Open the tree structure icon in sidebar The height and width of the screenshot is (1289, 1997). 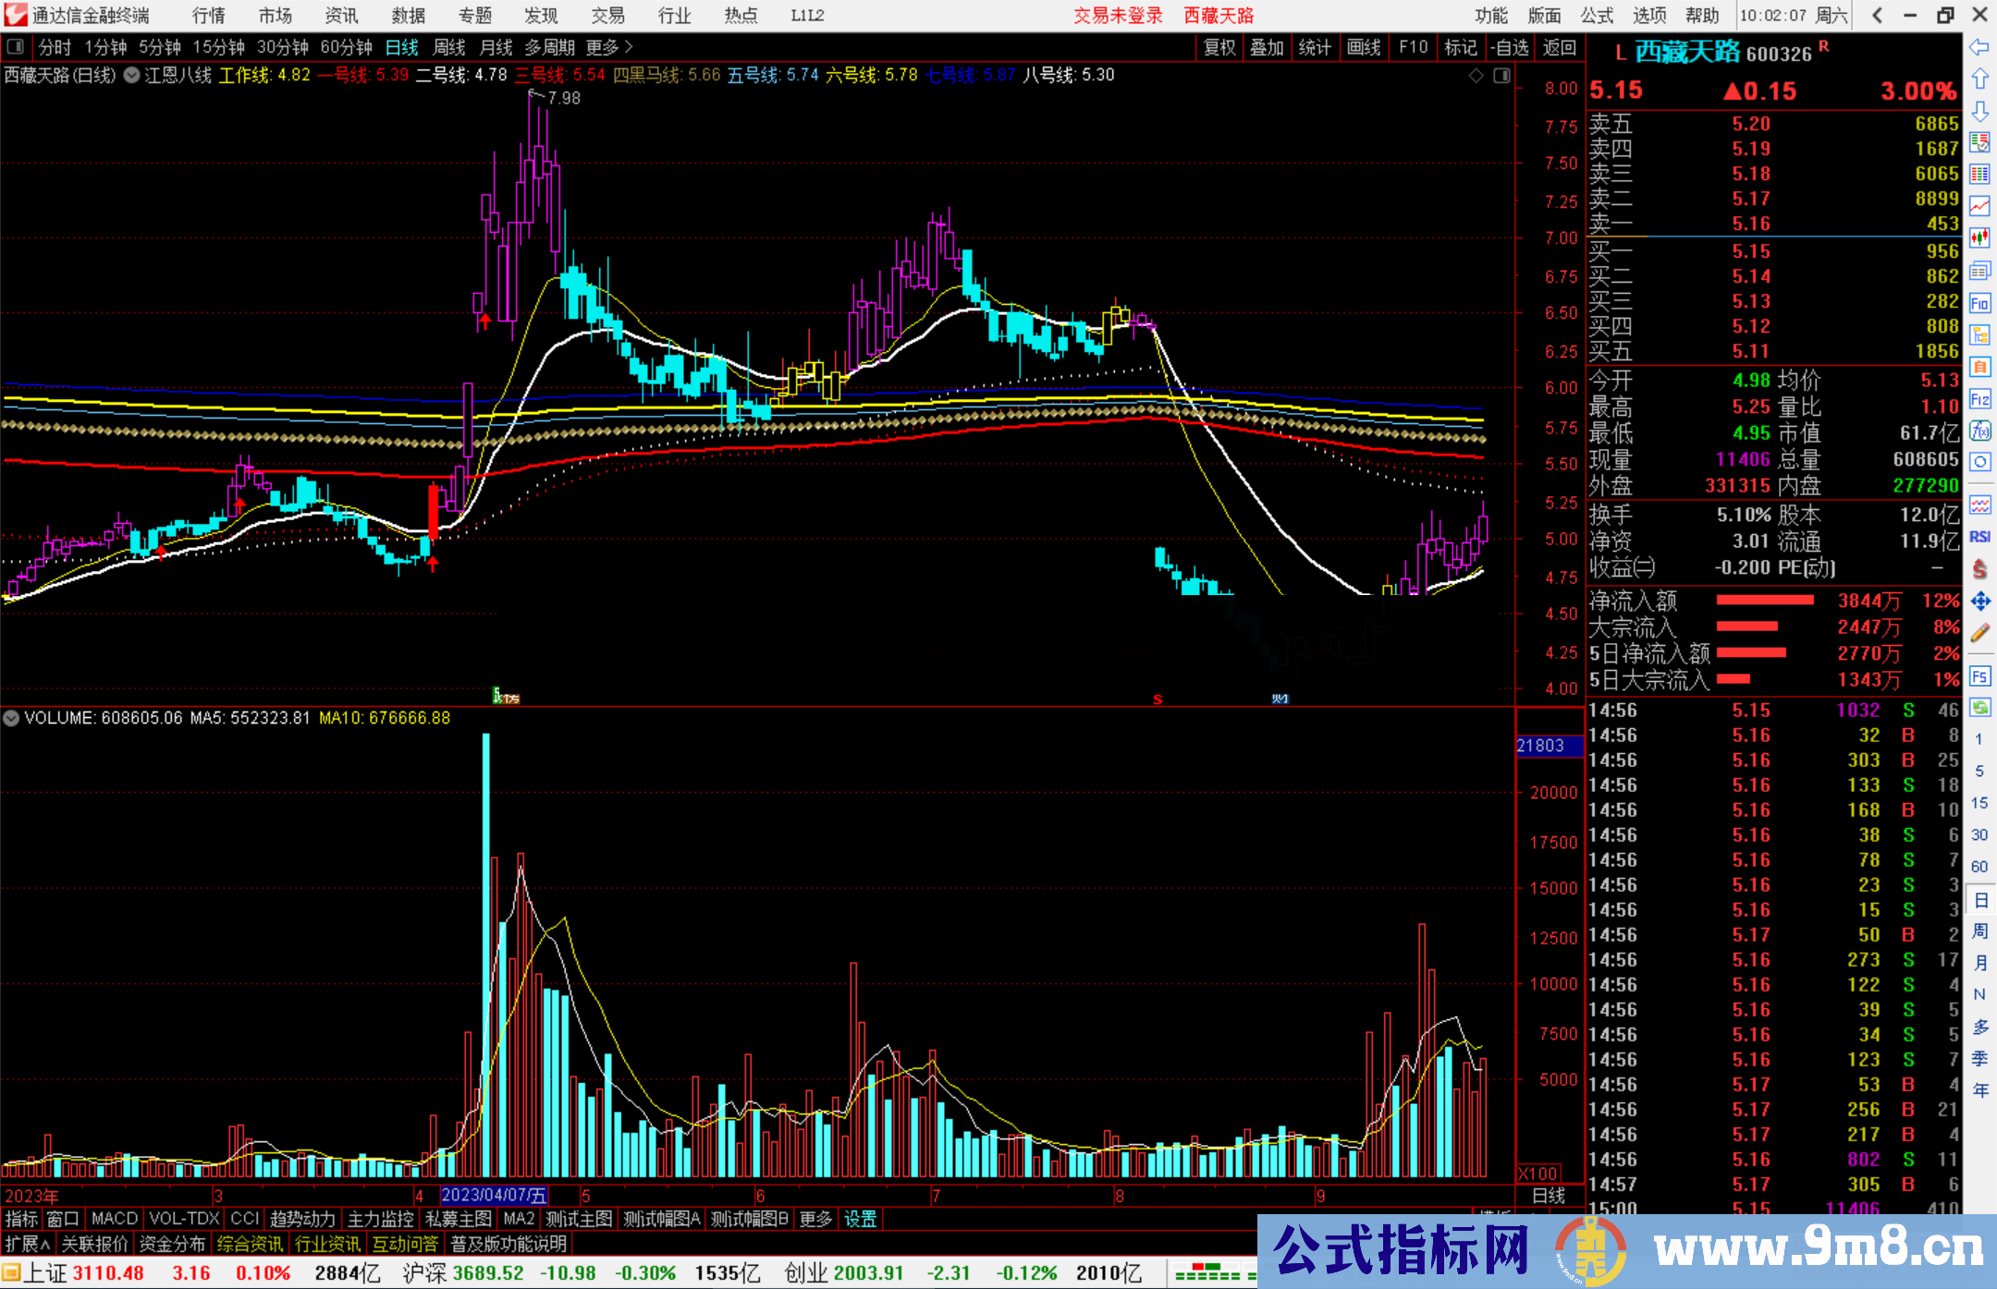(x=1979, y=334)
